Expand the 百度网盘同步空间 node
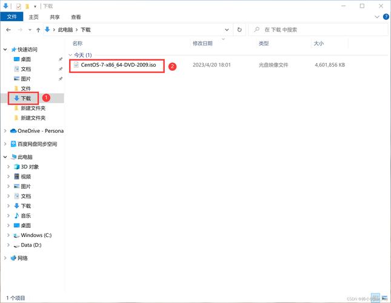Image resolution: width=391 pixels, height=303 pixels. pos(5,144)
